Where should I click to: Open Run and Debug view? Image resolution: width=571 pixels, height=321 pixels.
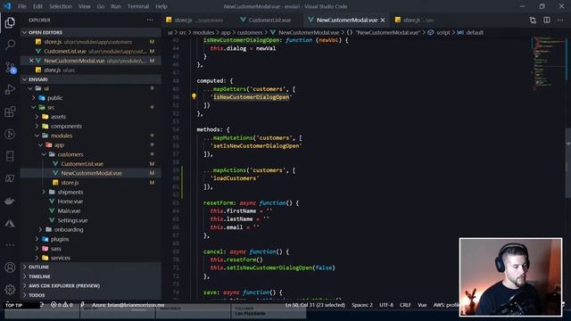[10, 89]
